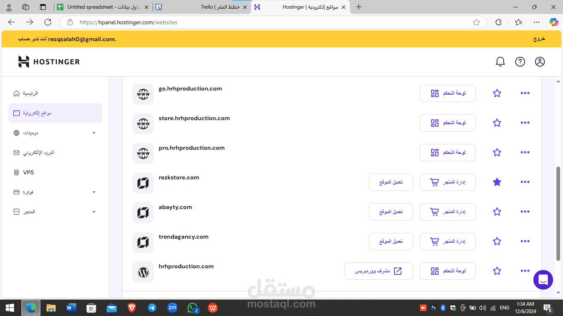Select مواقع إلكترونية in the sidebar
Viewport: 563px width, 316px height.
(55, 113)
